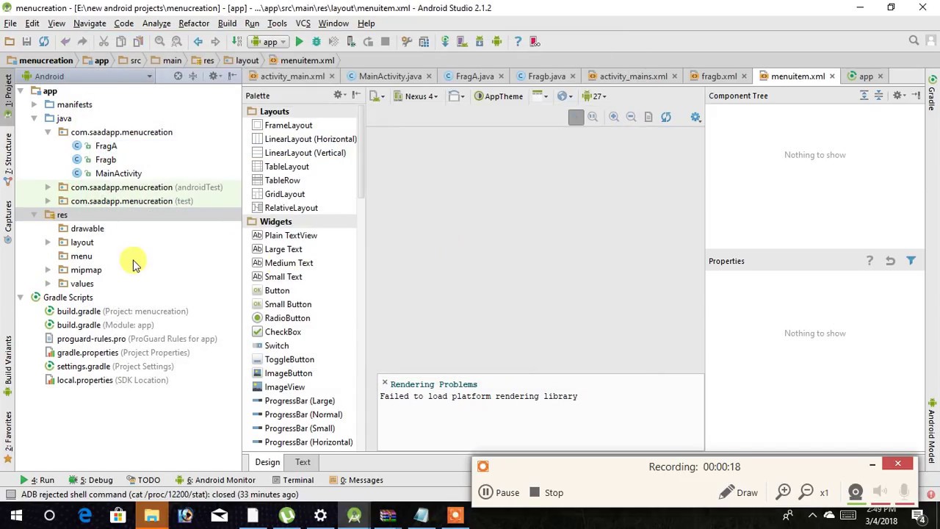Click the Sync Project with Gradle icon
The width and height of the screenshot is (940, 529).
[444, 41]
